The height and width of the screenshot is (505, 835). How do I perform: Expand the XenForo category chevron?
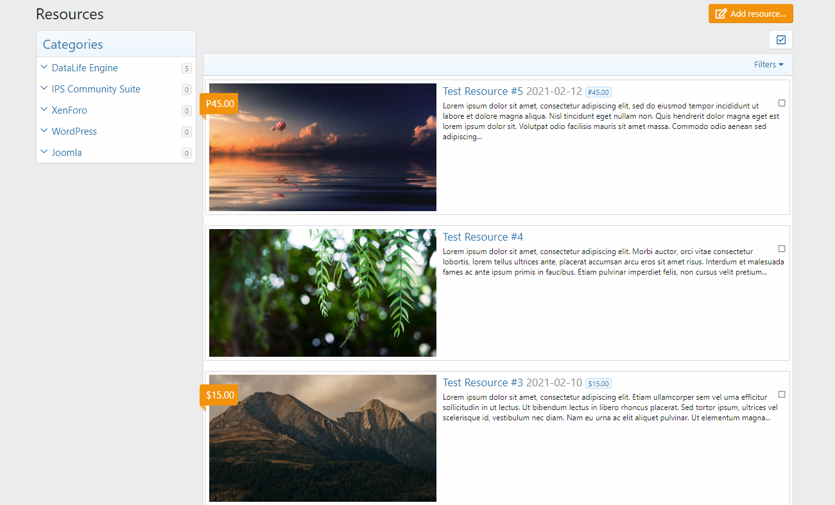tap(44, 110)
